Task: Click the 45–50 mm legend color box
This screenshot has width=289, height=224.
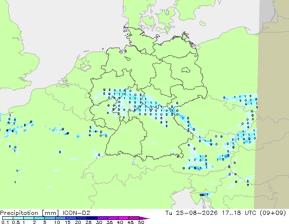Action: 134,218
